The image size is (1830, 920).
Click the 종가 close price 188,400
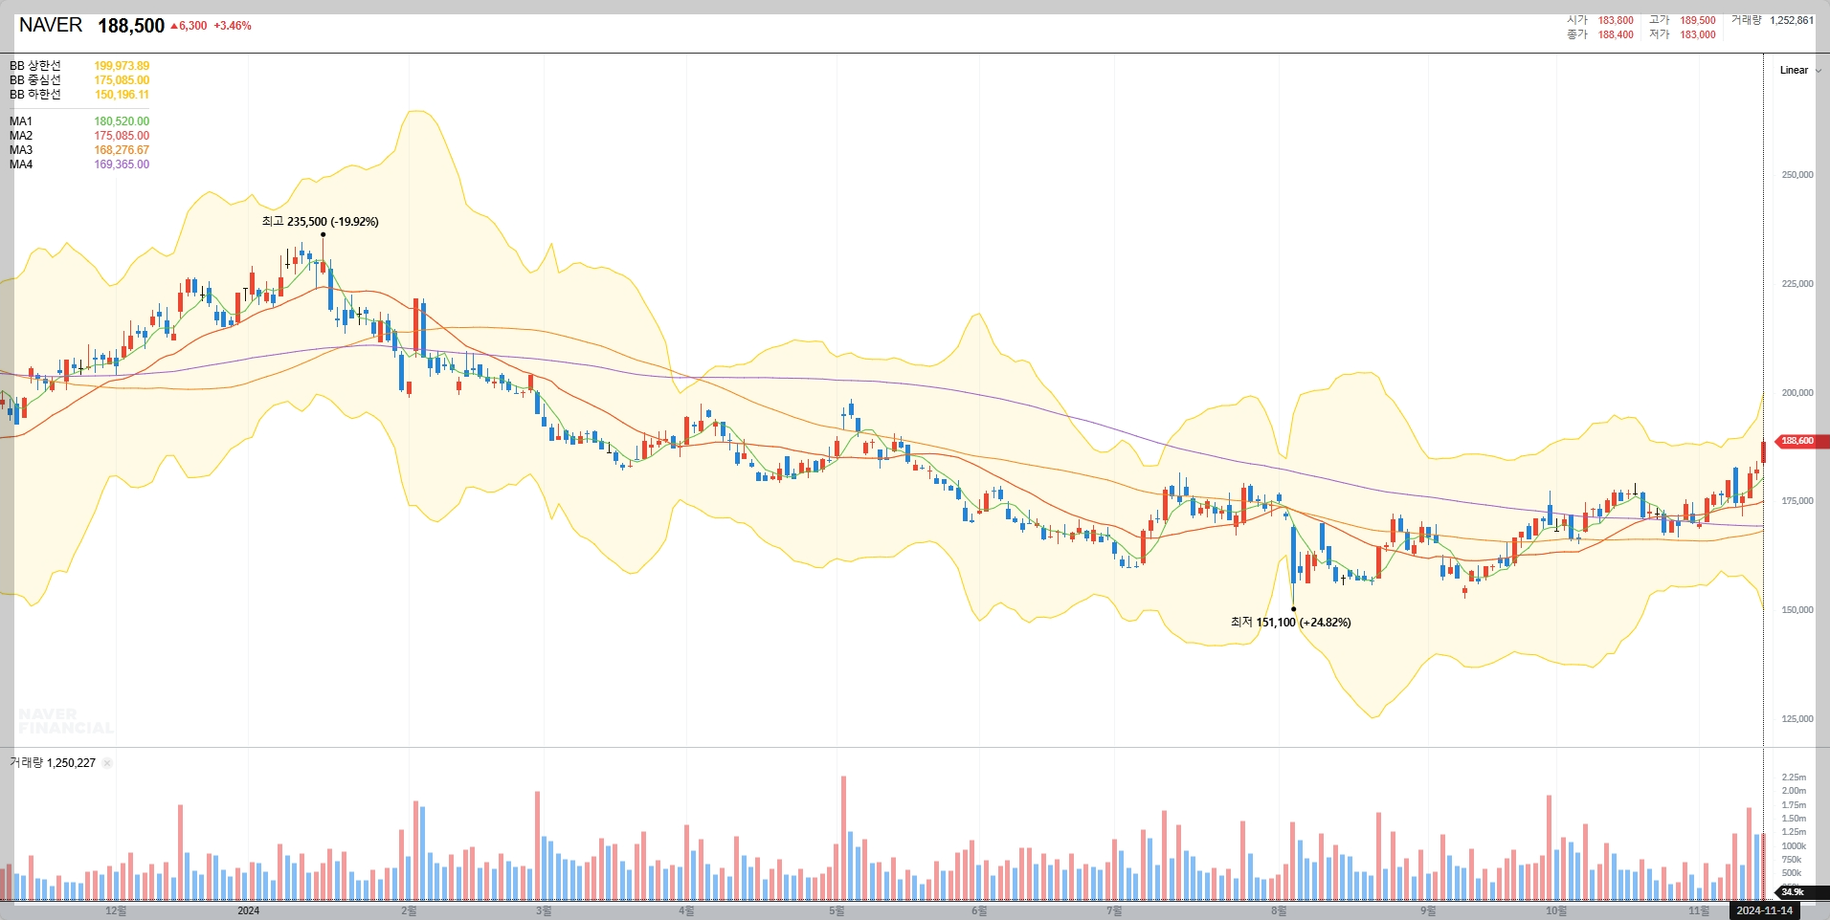click(x=1616, y=34)
